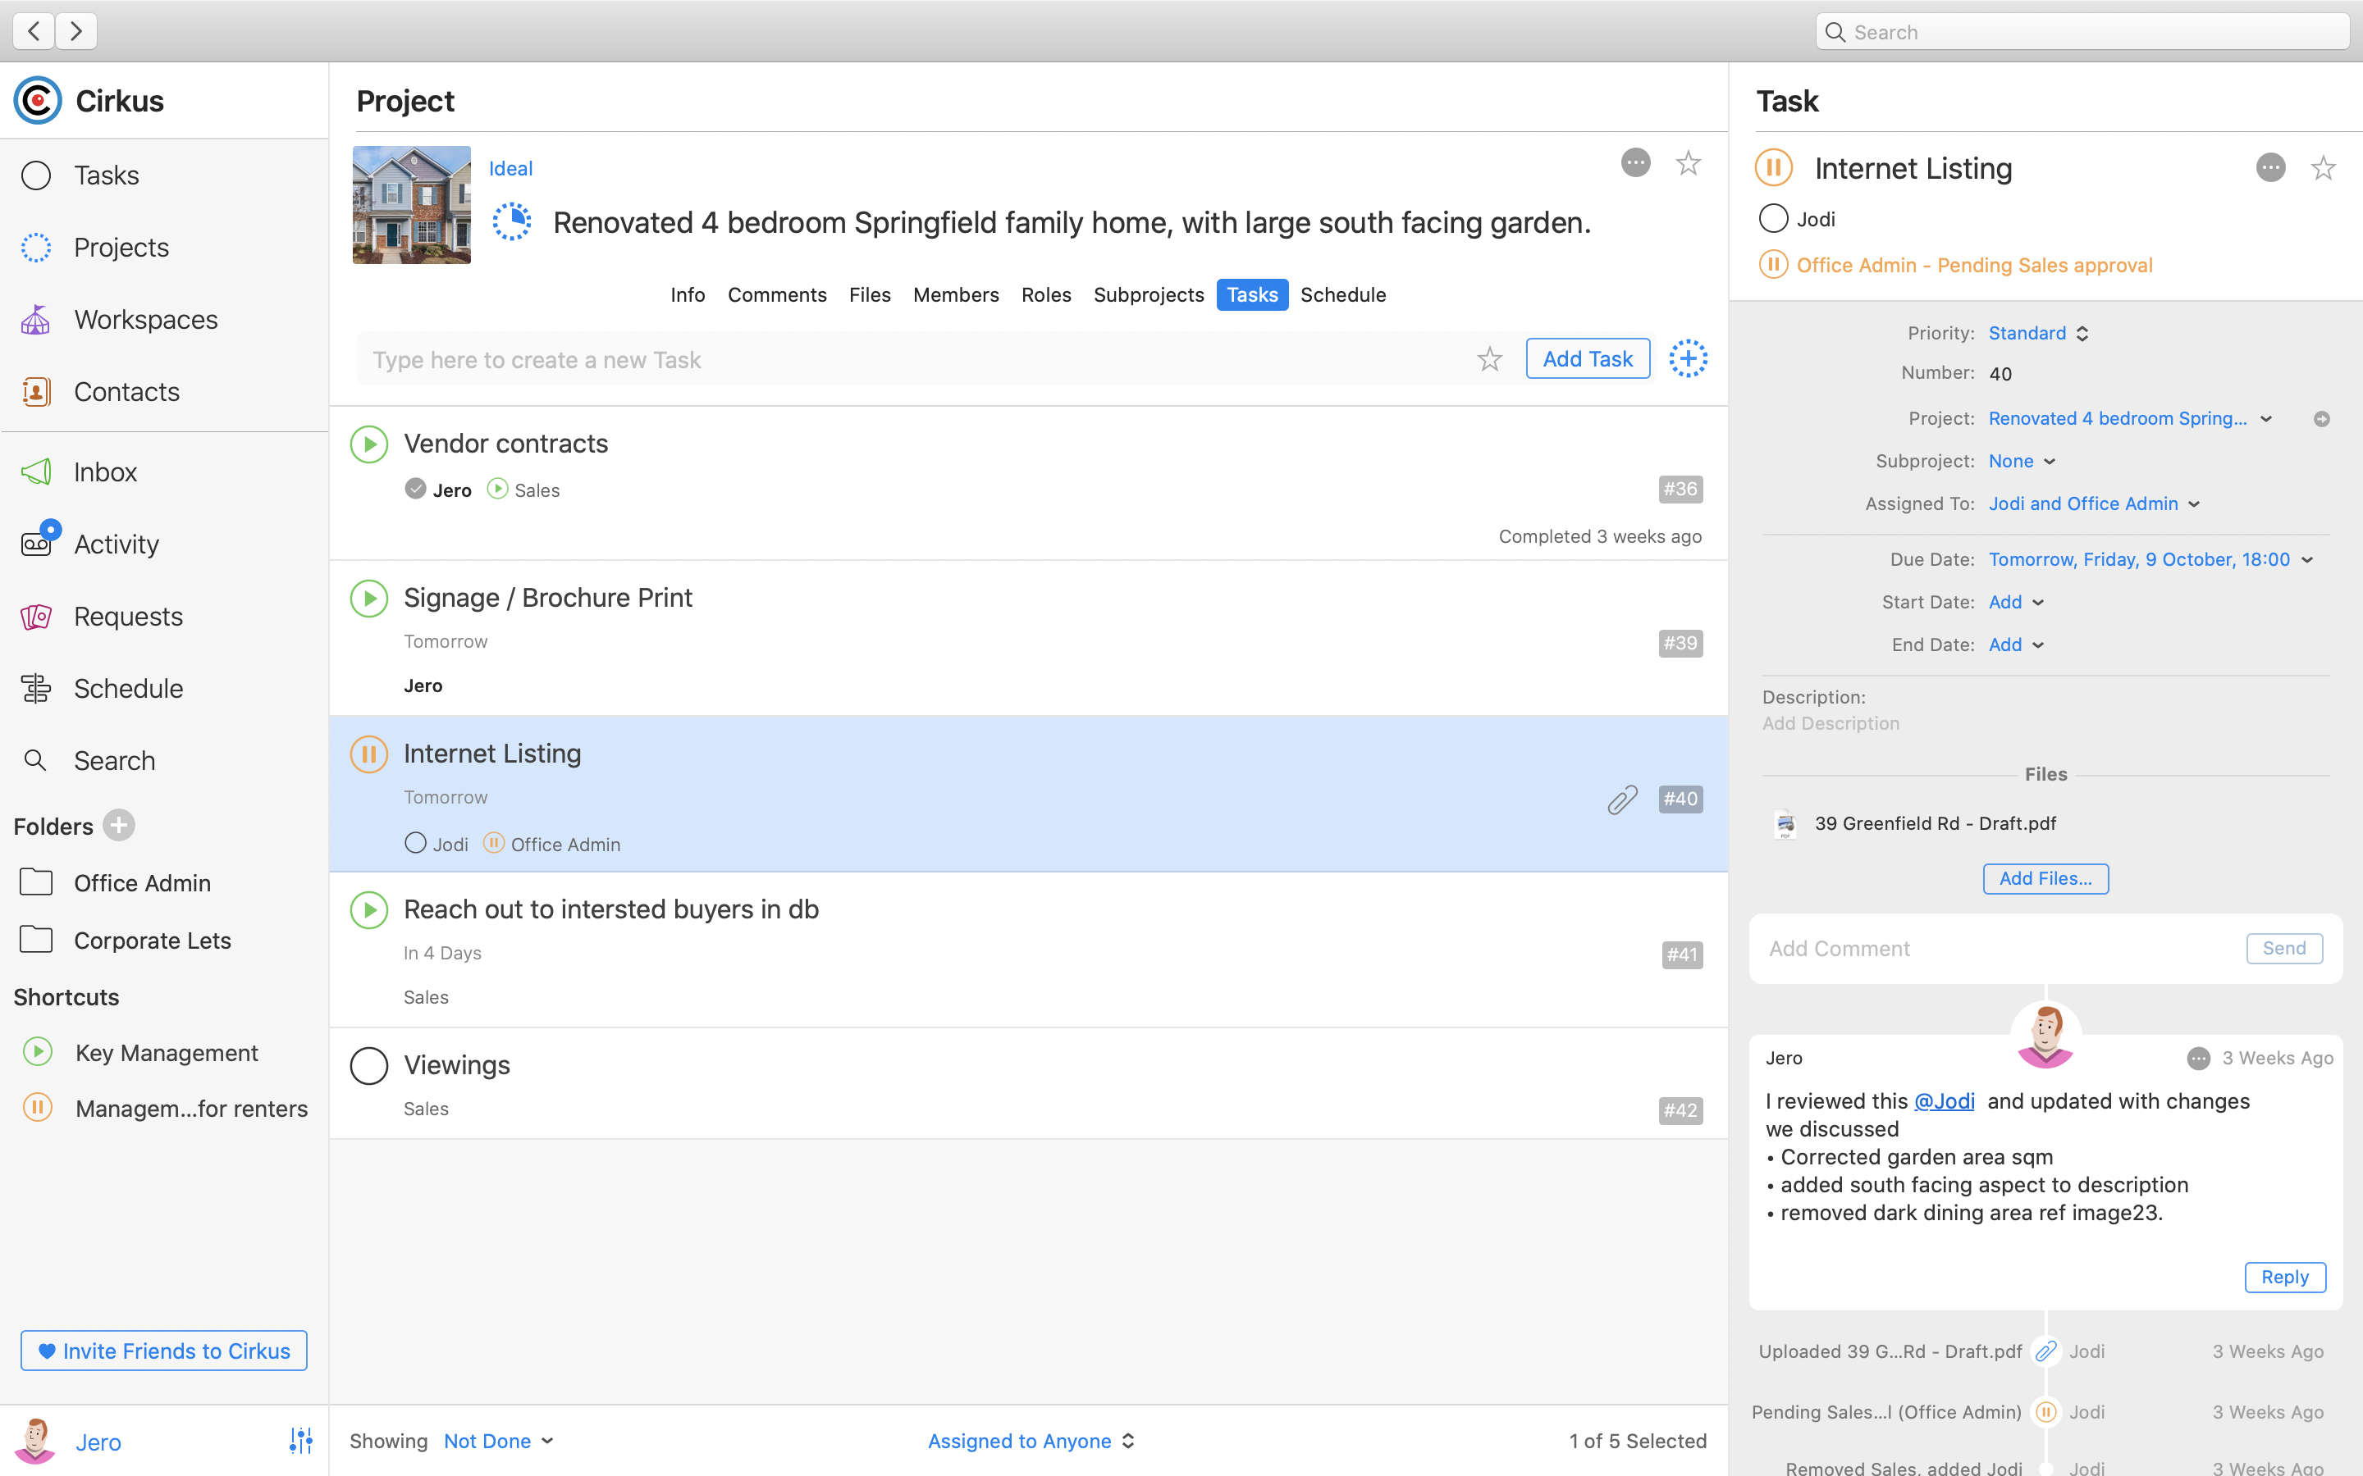The height and width of the screenshot is (1476, 2363).
Task: Reply to Jero's comment
Action: click(x=2285, y=1278)
